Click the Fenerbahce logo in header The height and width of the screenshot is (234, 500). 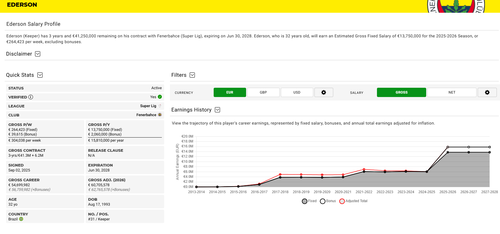click(456, 6)
